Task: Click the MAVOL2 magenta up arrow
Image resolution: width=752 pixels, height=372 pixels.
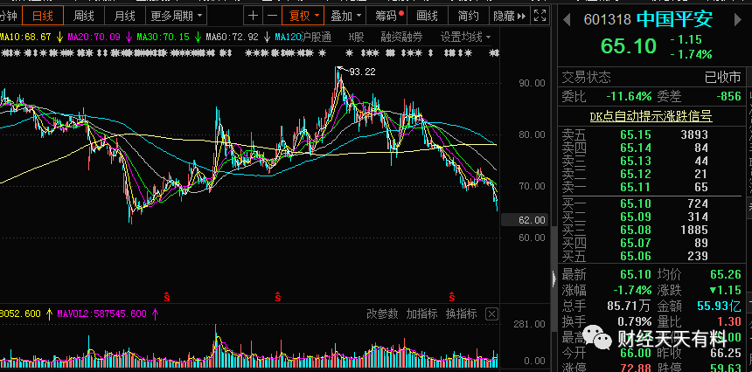Action: pyautogui.click(x=155, y=314)
